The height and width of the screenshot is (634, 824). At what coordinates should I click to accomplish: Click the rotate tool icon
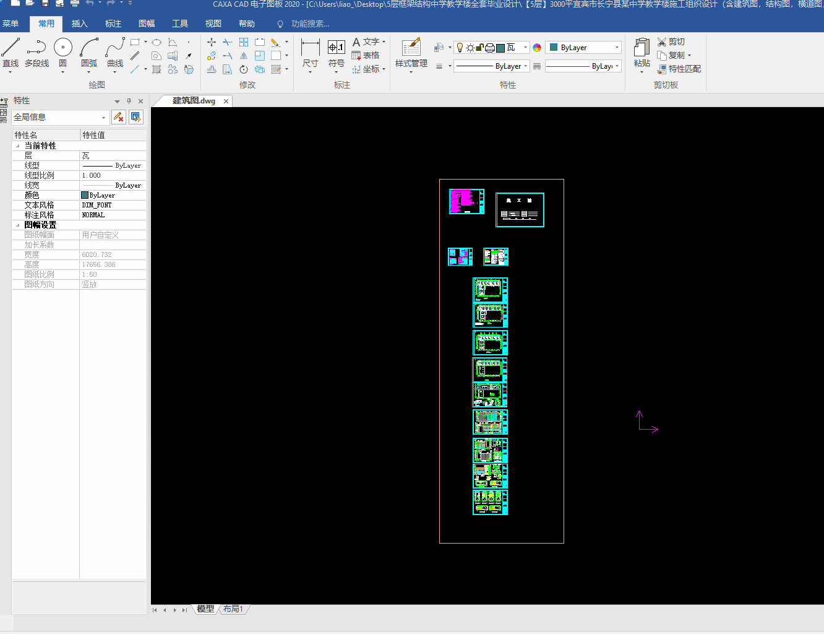[x=244, y=69]
